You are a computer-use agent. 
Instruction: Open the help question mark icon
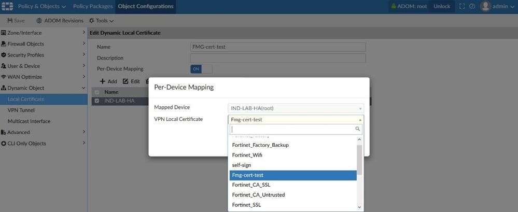click(472, 6)
